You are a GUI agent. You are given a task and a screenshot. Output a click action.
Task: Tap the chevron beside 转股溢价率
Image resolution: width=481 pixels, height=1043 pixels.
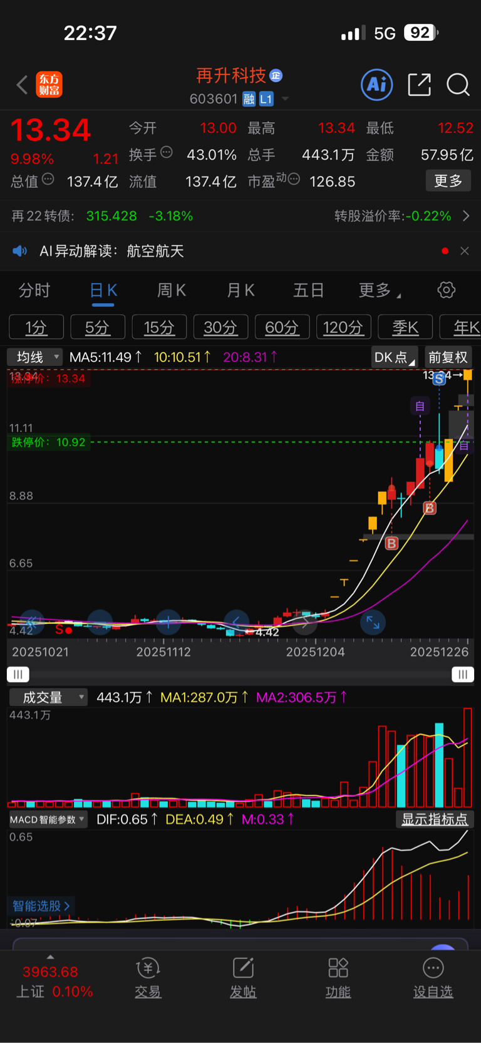[x=466, y=216]
